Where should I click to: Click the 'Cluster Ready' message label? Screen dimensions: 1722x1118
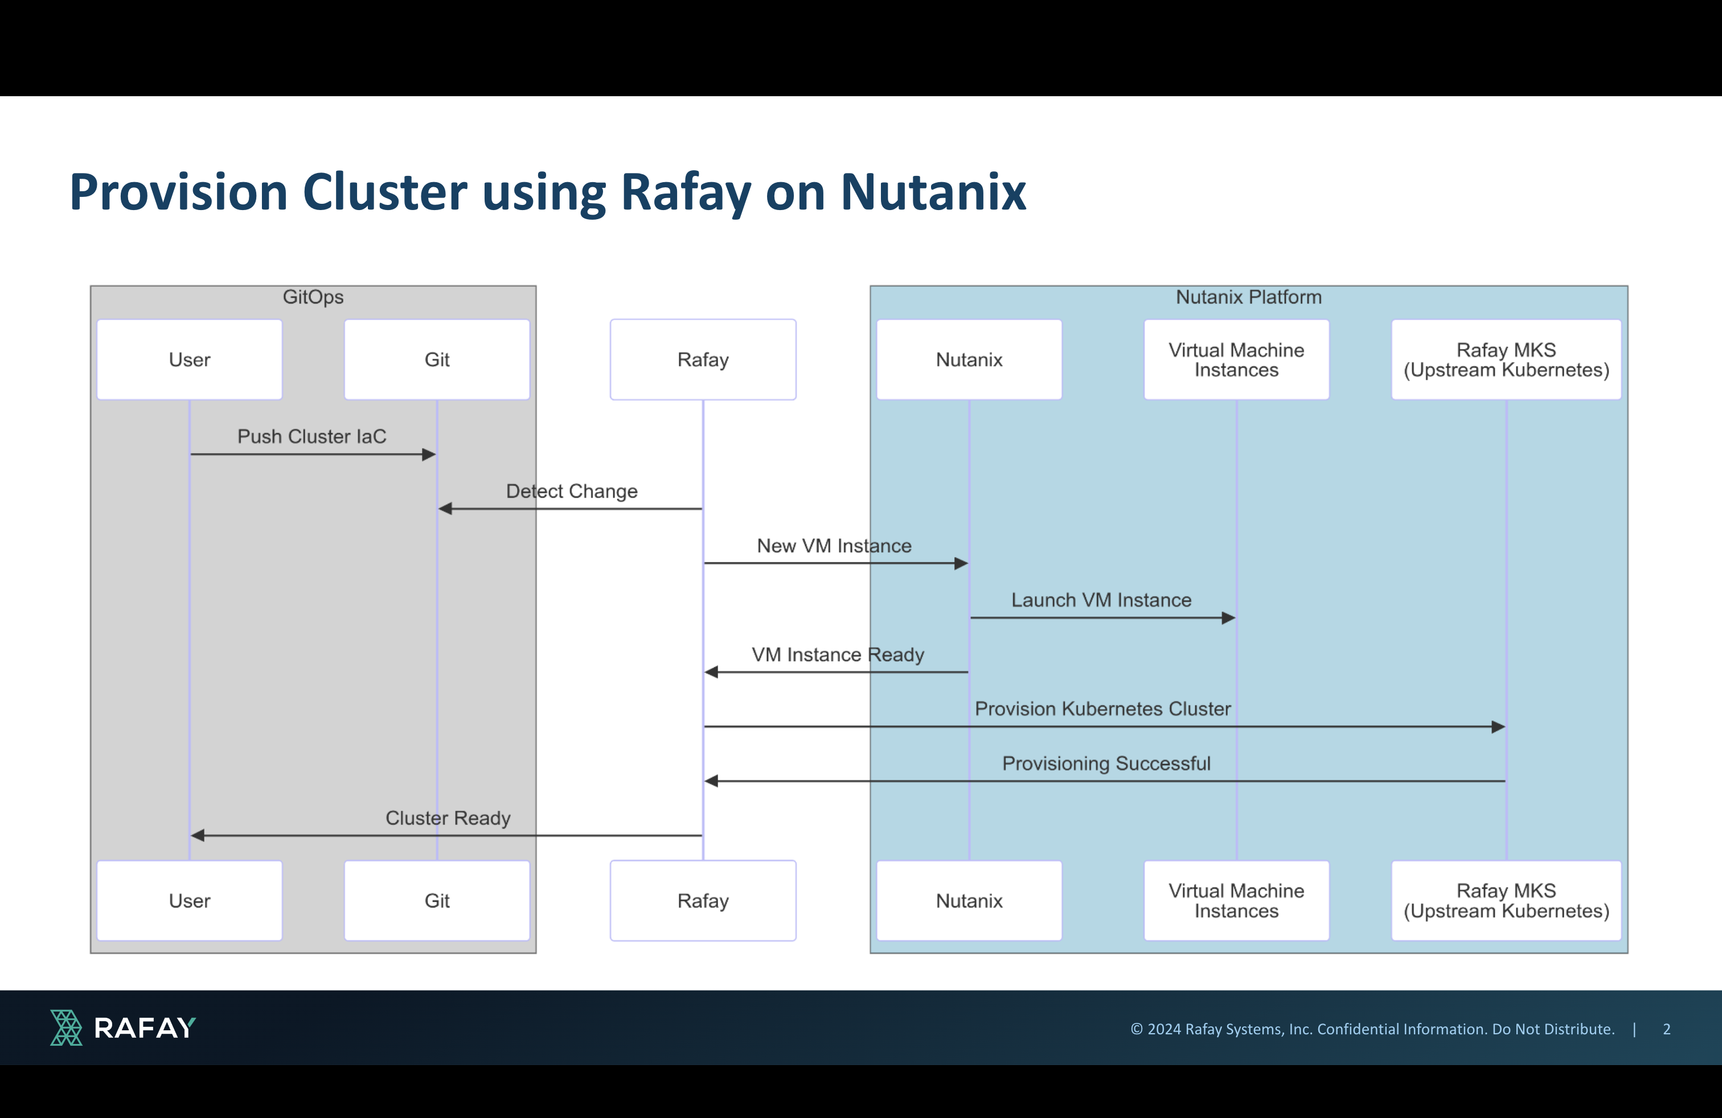coord(448,819)
